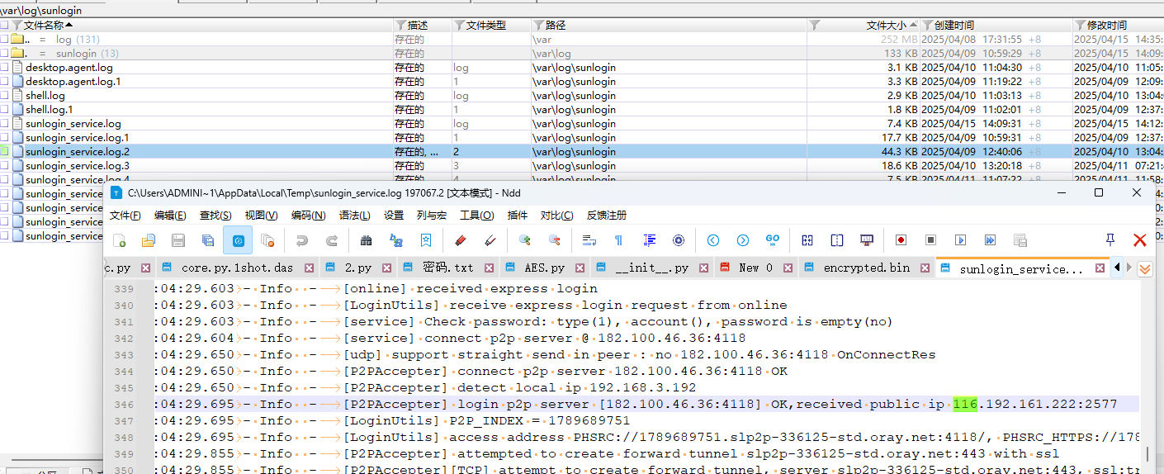The width and height of the screenshot is (1164, 474).
Task: Toggle the select-all checkbox in the file list header
Action: (x=5, y=26)
